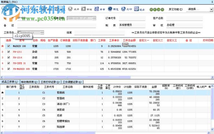The image size is (214, 134).
Task: Switch to the 工价调整记录(4) tab
Action: click(72, 82)
